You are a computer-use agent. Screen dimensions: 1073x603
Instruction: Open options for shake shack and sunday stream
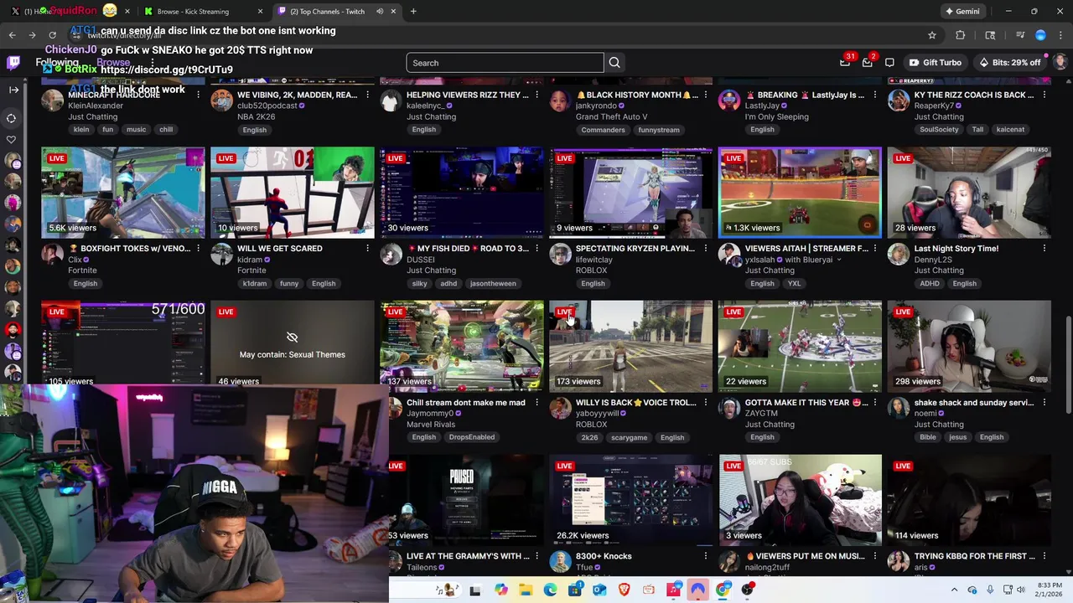click(1044, 403)
